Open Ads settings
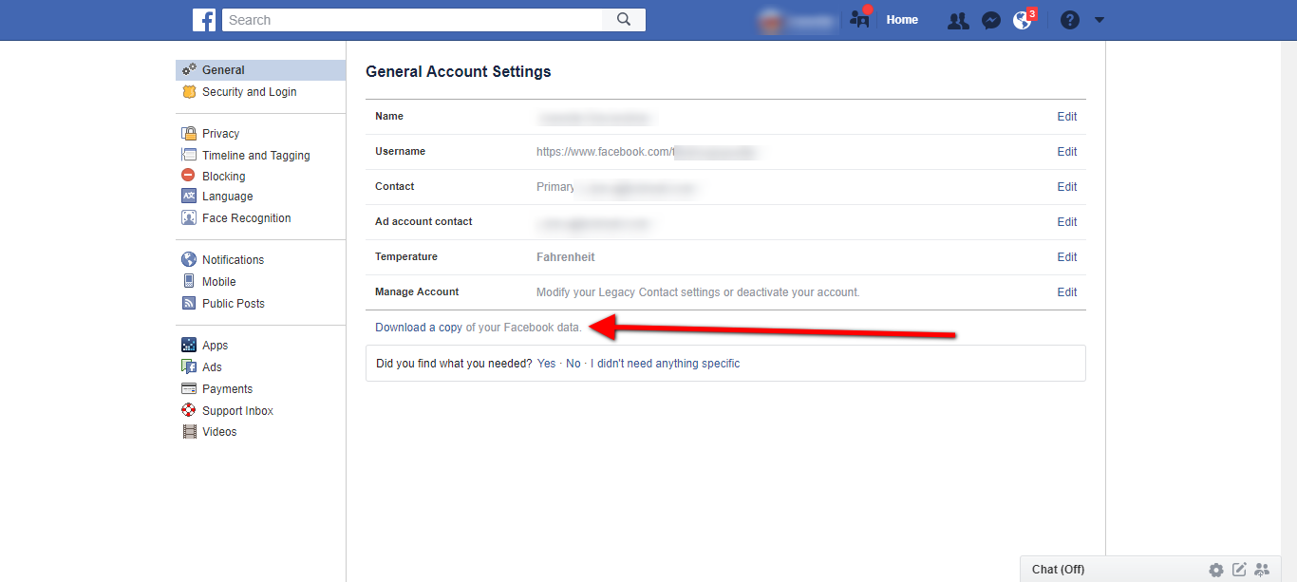The width and height of the screenshot is (1297, 582). [212, 367]
